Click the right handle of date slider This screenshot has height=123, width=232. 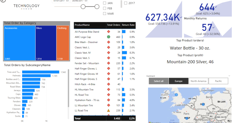pyautogui.click(x=97, y=7)
